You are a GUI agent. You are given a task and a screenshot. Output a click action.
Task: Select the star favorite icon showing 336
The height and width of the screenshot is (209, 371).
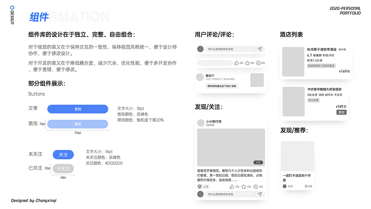247,63
